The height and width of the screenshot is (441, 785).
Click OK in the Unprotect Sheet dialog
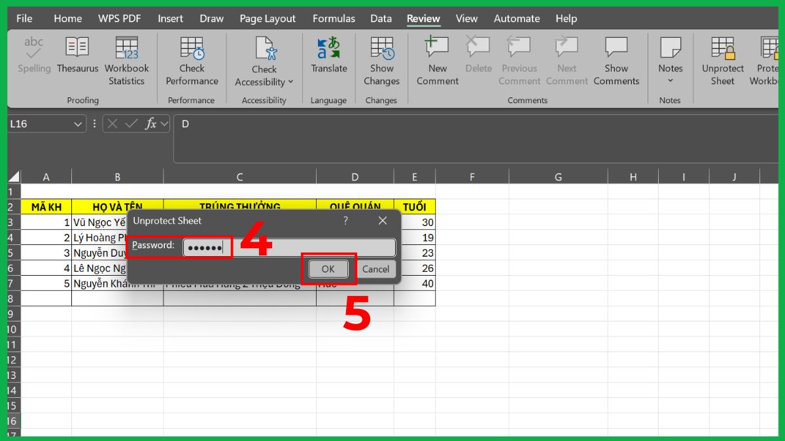[x=328, y=269]
